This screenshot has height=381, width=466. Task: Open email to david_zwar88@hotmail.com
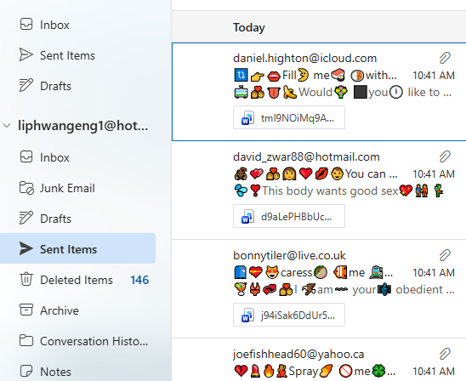[319, 190]
